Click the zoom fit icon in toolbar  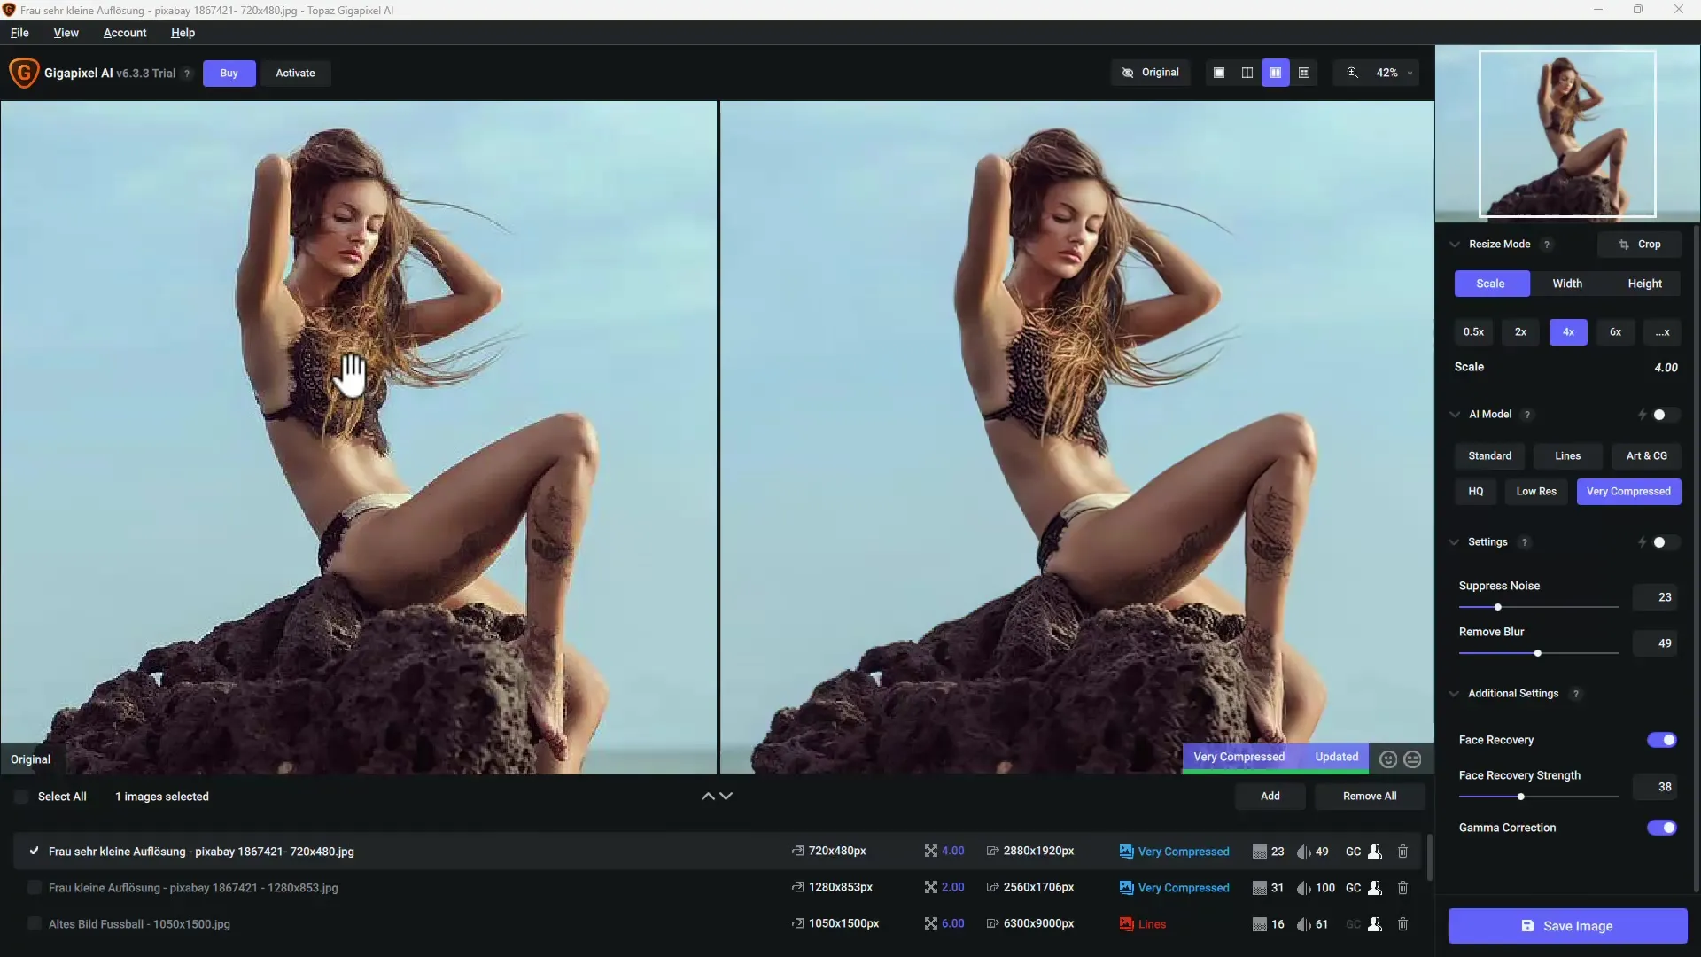1354,73
